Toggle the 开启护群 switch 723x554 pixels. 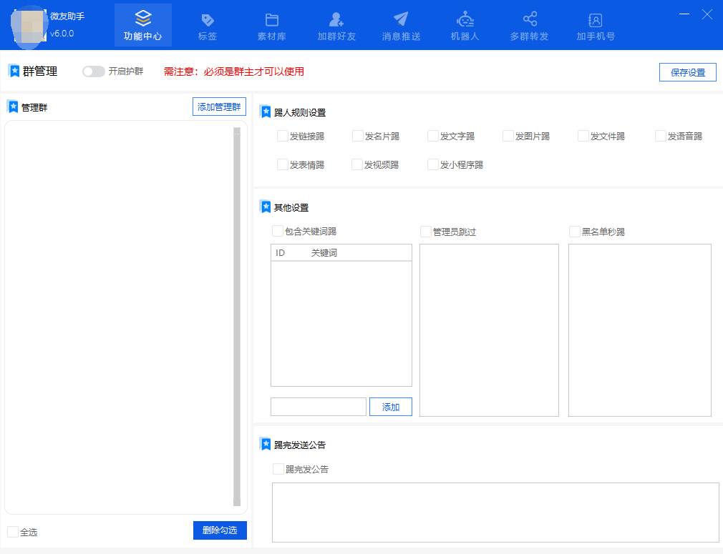[93, 71]
